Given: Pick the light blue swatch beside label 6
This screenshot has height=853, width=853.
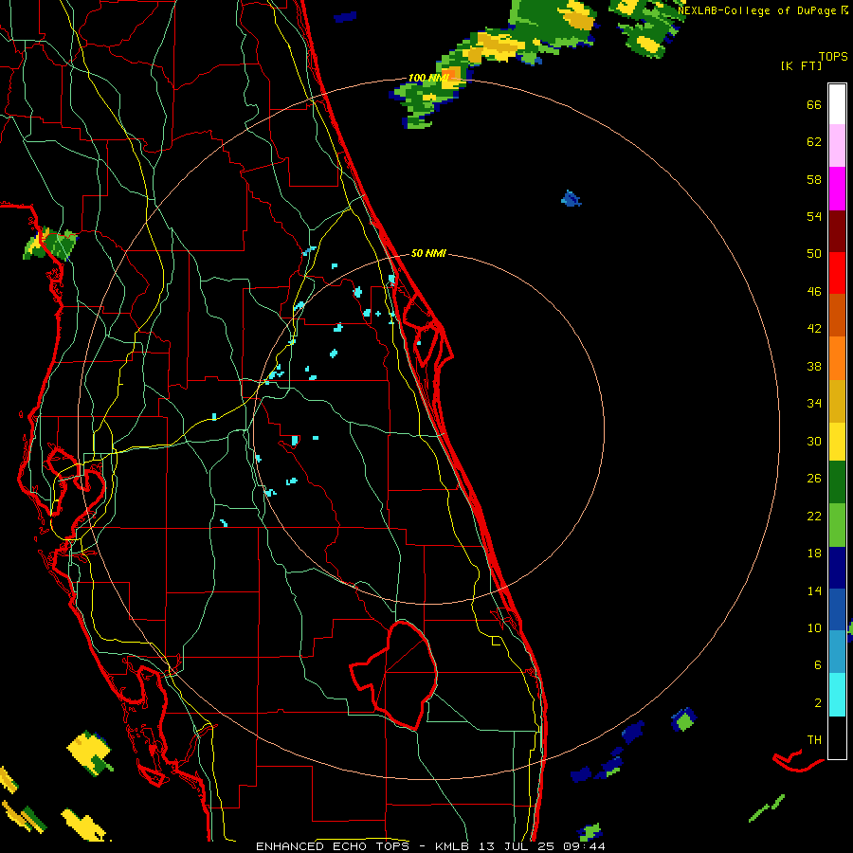Looking at the screenshot, I should 837,651.
